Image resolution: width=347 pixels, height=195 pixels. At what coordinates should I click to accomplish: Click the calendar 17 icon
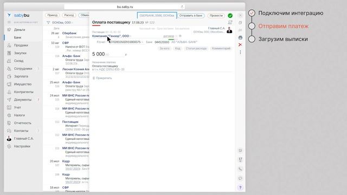coord(240,159)
